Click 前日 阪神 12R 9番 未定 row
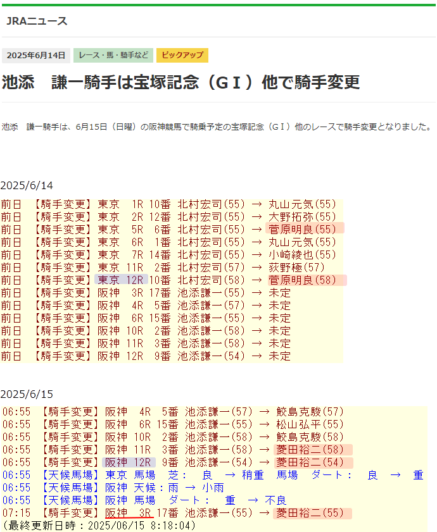Viewport: 437px width, 532px height. (x=146, y=356)
